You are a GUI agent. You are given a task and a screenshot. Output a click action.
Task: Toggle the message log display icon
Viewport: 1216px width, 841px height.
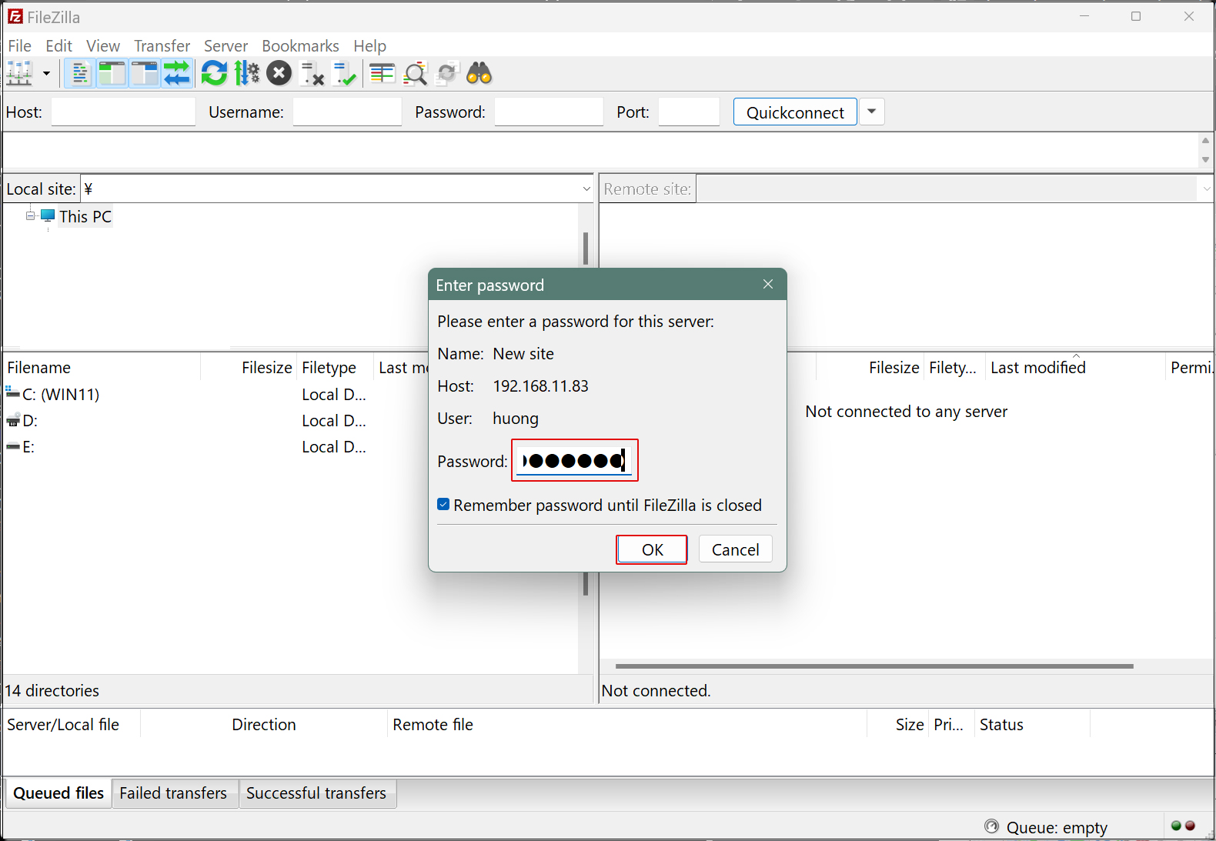click(79, 74)
